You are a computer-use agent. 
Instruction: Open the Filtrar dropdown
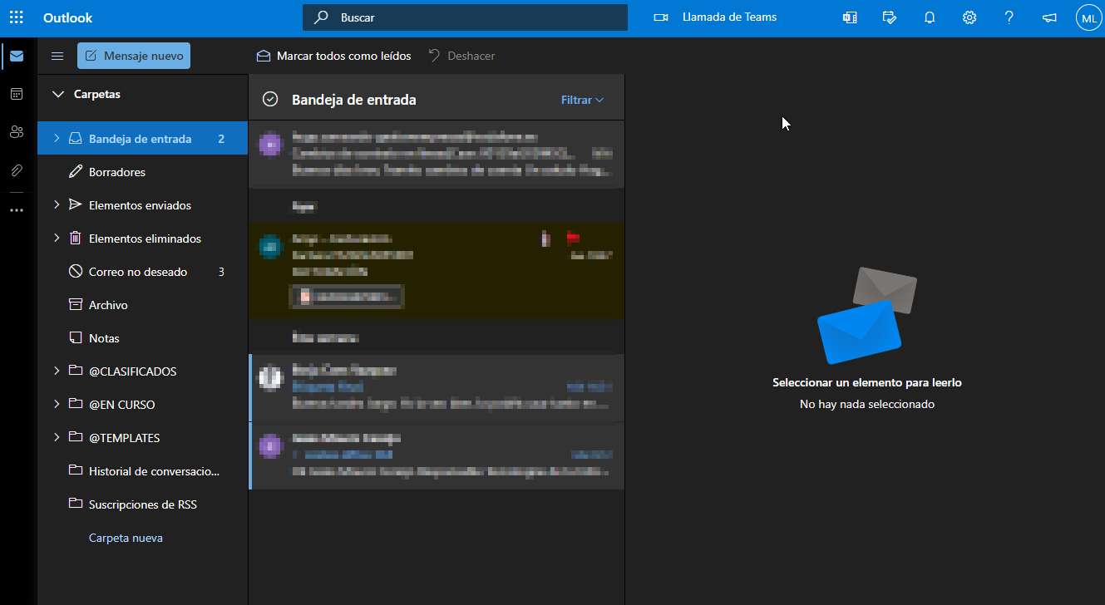click(582, 100)
